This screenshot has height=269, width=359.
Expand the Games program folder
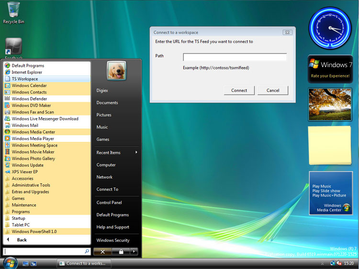[x=47, y=198]
